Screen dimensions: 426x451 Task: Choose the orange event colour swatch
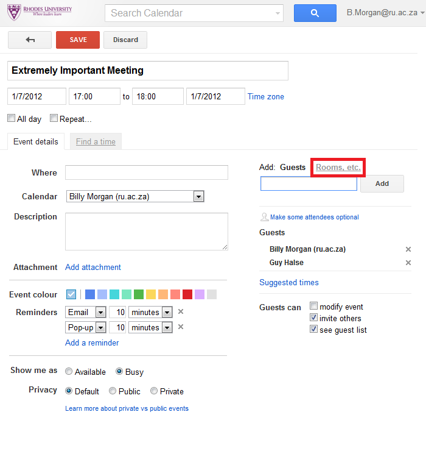163,294
